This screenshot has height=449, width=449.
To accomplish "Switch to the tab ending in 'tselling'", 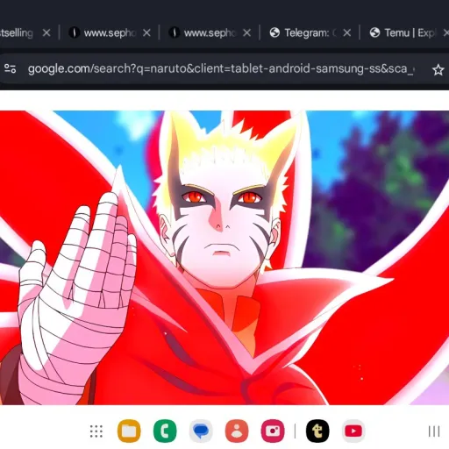I will click(17, 32).
